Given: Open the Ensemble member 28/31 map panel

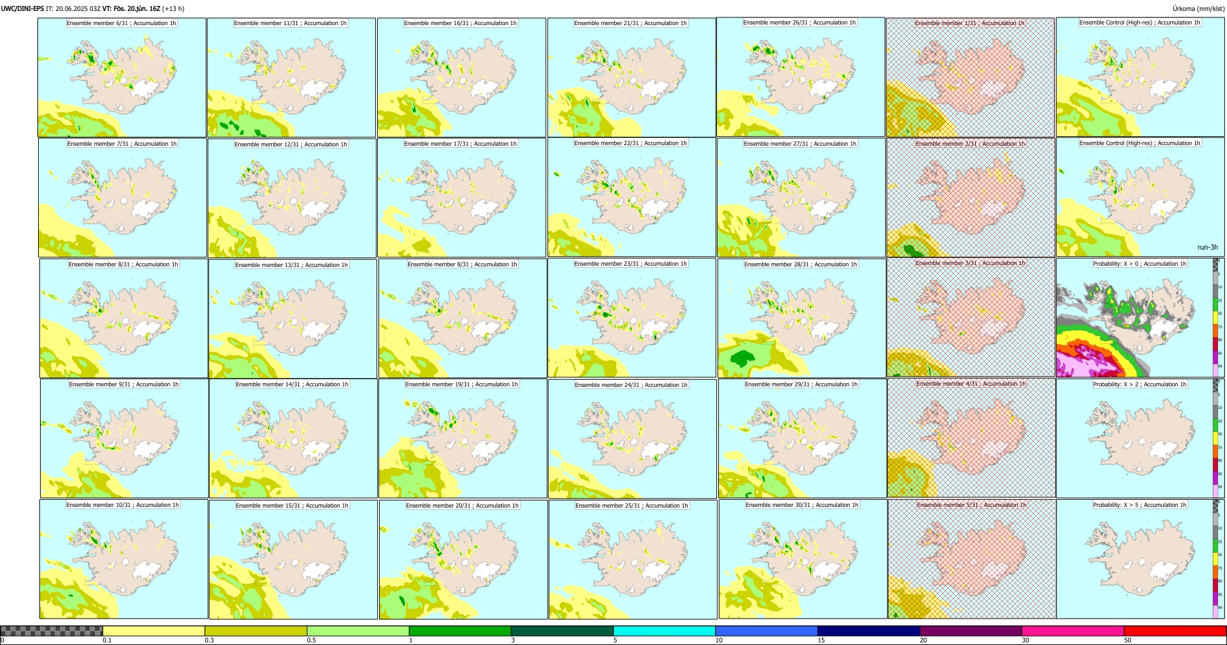Looking at the screenshot, I should coord(802,318).
